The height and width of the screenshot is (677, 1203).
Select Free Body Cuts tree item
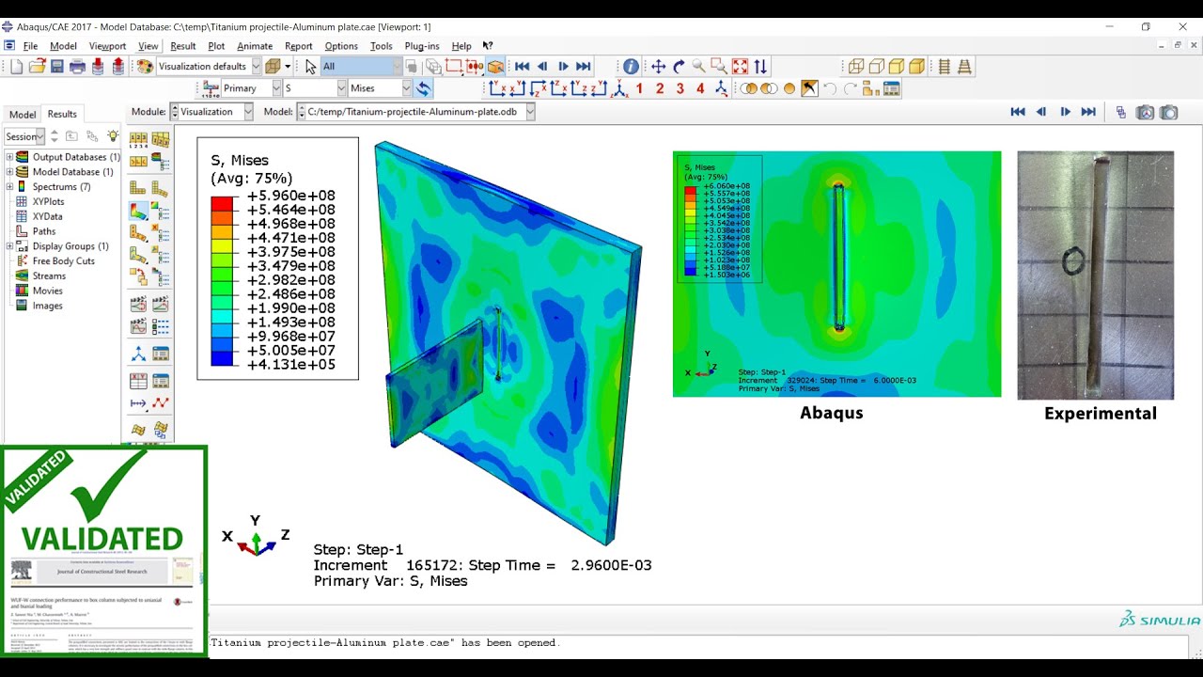[x=63, y=261]
